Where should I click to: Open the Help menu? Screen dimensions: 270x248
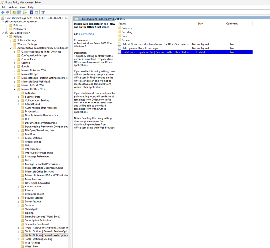(31, 7)
